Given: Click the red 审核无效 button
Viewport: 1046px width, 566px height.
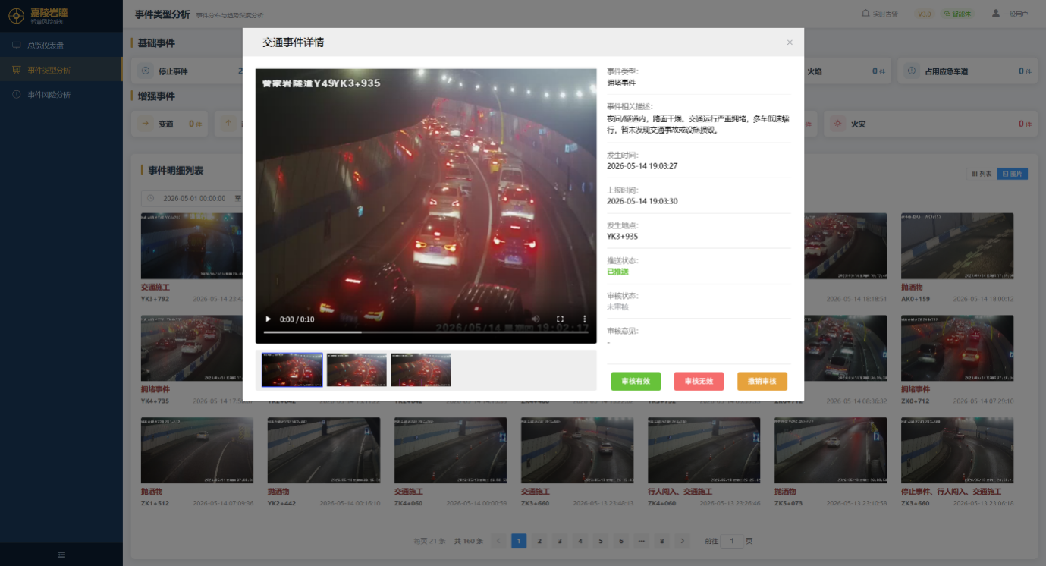Looking at the screenshot, I should (x=699, y=382).
